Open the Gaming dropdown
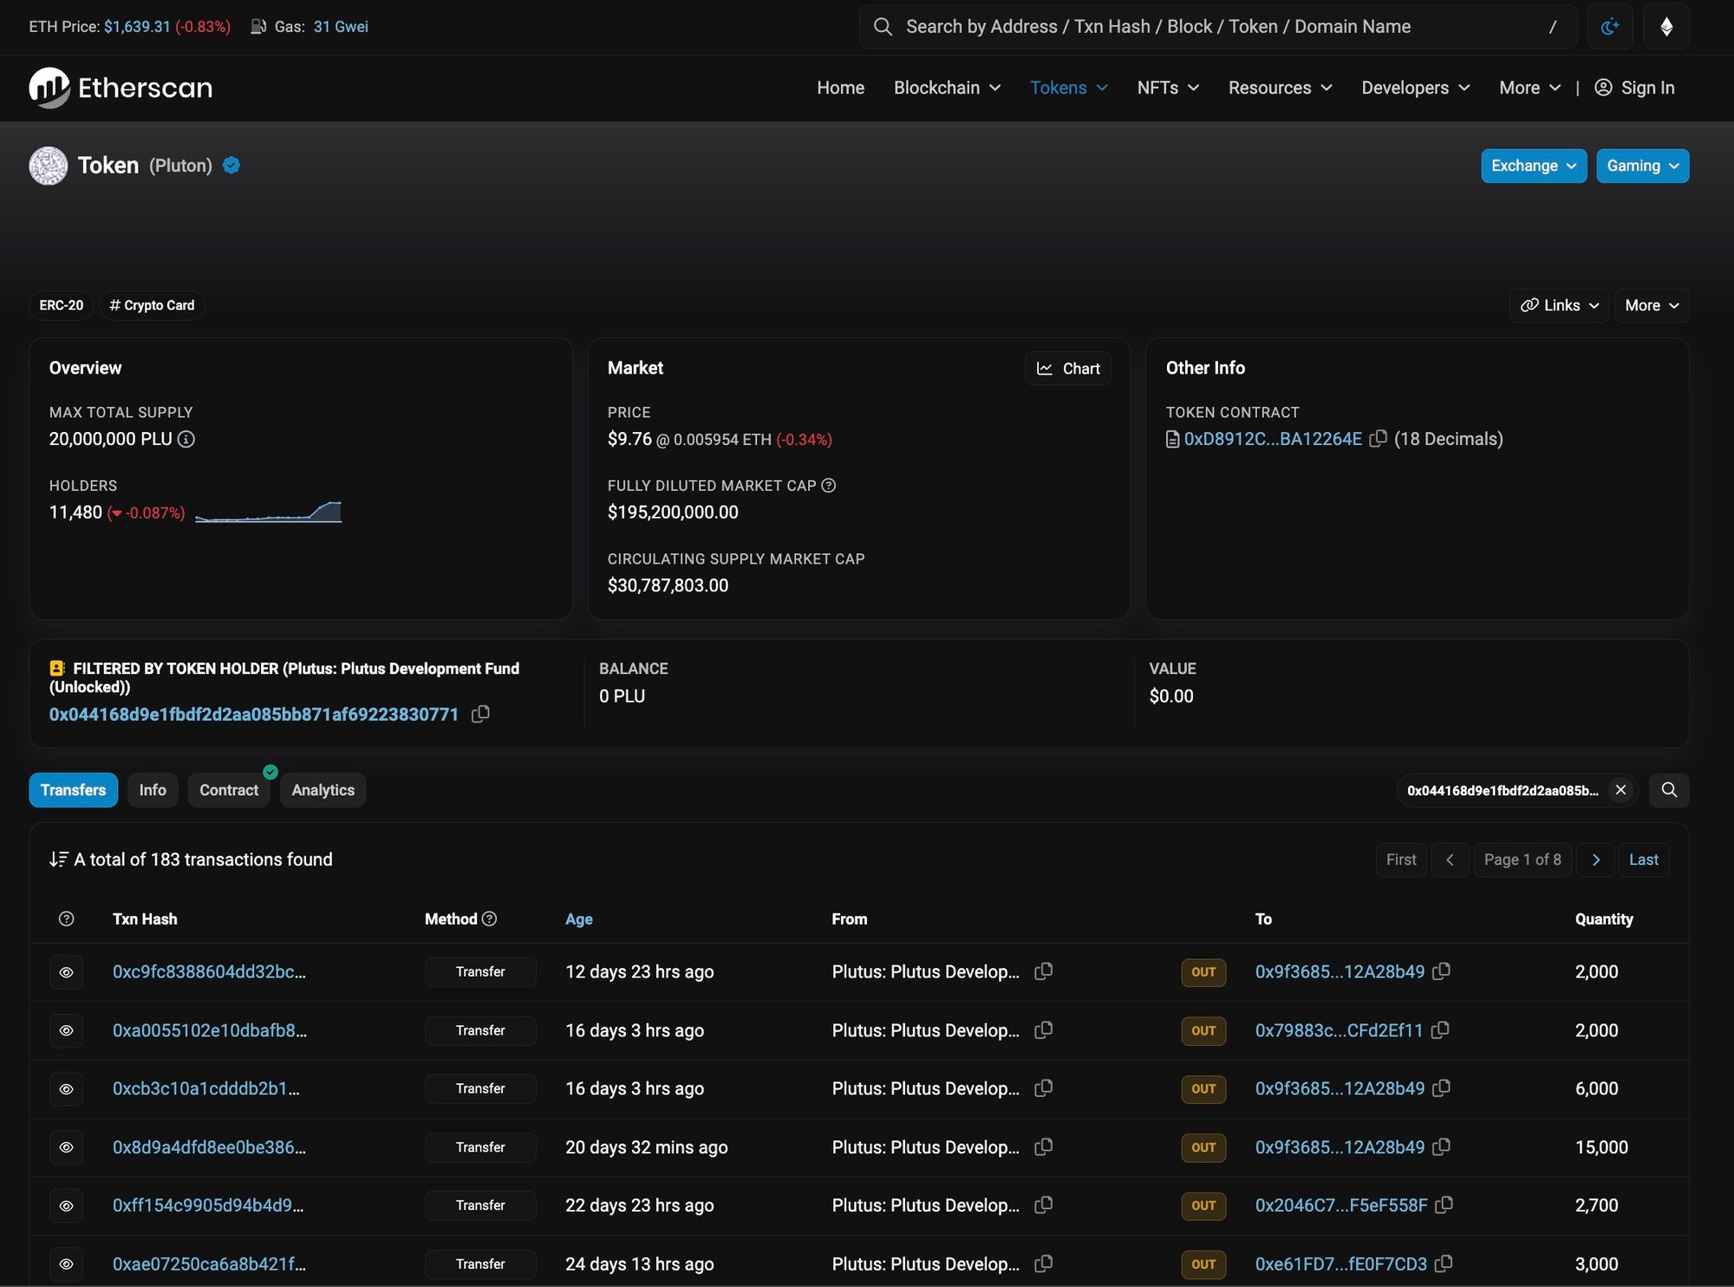Viewport: 1734px width, 1287px height. (x=1642, y=166)
